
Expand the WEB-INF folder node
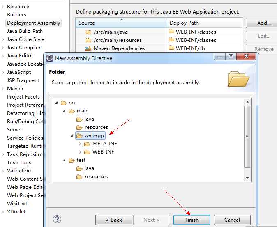[80, 152]
